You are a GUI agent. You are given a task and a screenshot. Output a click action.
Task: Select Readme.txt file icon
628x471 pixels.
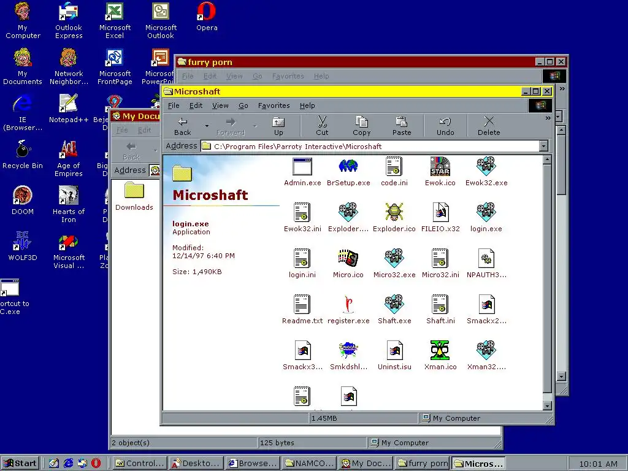[302, 304]
